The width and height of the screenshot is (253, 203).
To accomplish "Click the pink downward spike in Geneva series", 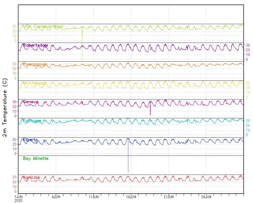I will [x=150, y=108].
